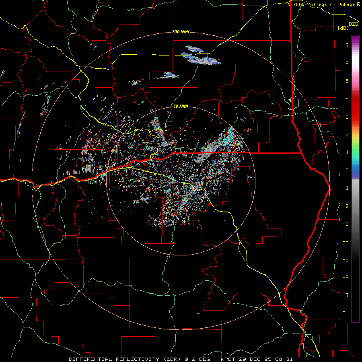Viewport: 362px width, 362px height.
Task: Click the -5 value on the scale
Action: [346, 259]
